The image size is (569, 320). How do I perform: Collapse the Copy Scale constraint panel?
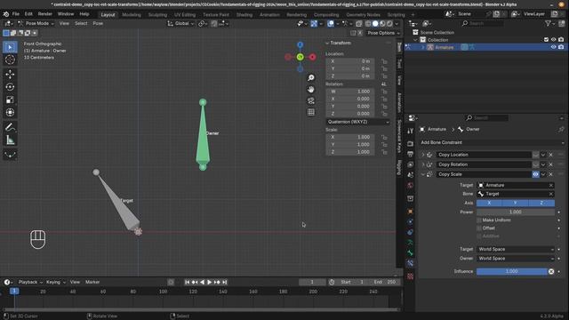(423, 174)
